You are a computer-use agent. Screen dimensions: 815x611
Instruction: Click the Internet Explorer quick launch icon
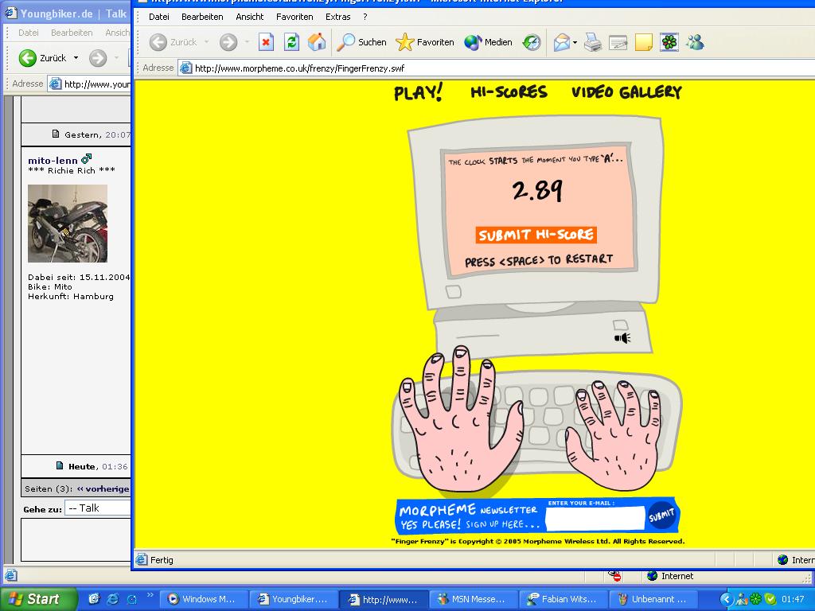tap(112, 599)
